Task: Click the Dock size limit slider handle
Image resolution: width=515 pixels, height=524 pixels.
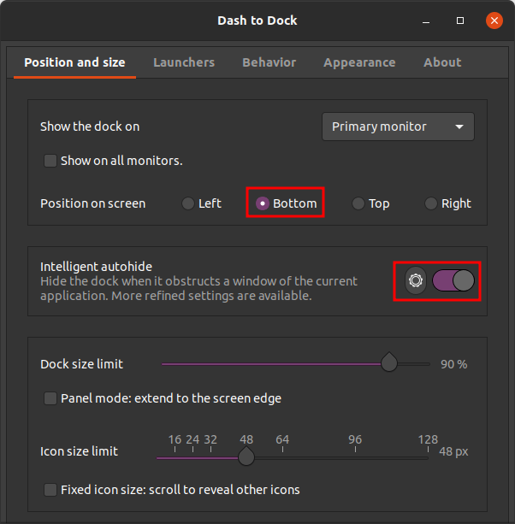Action: point(389,362)
